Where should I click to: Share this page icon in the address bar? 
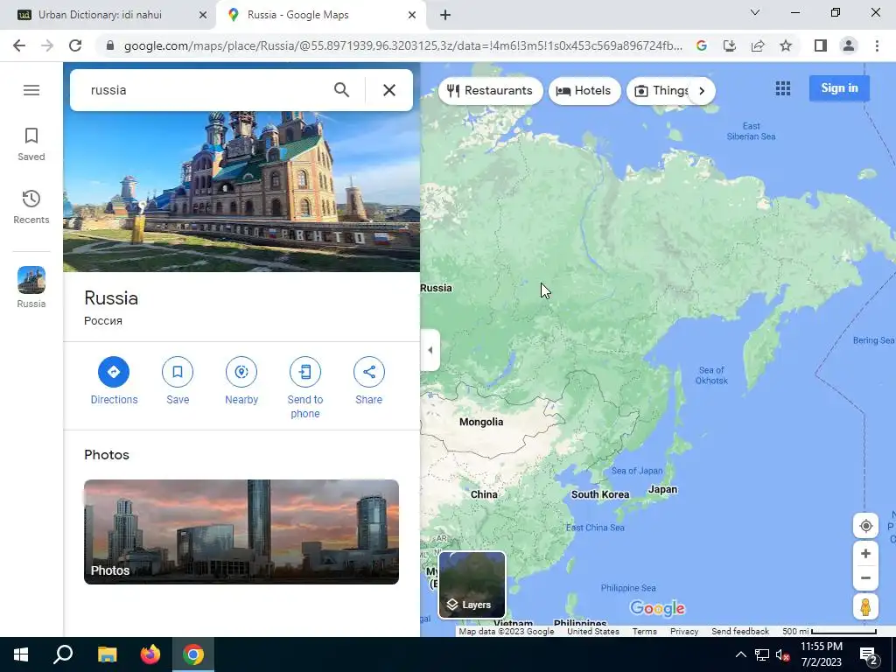click(x=758, y=45)
